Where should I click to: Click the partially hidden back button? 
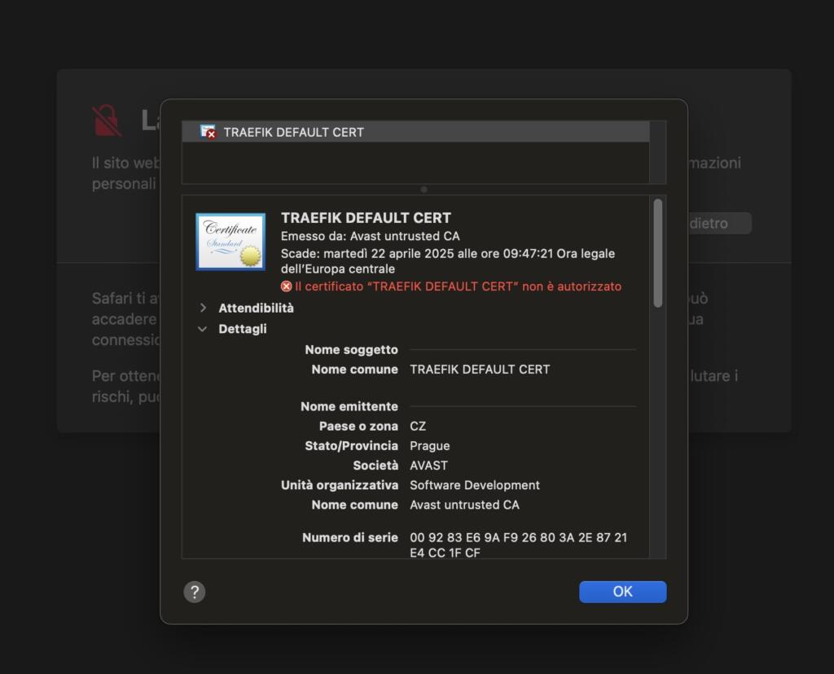[718, 223]
